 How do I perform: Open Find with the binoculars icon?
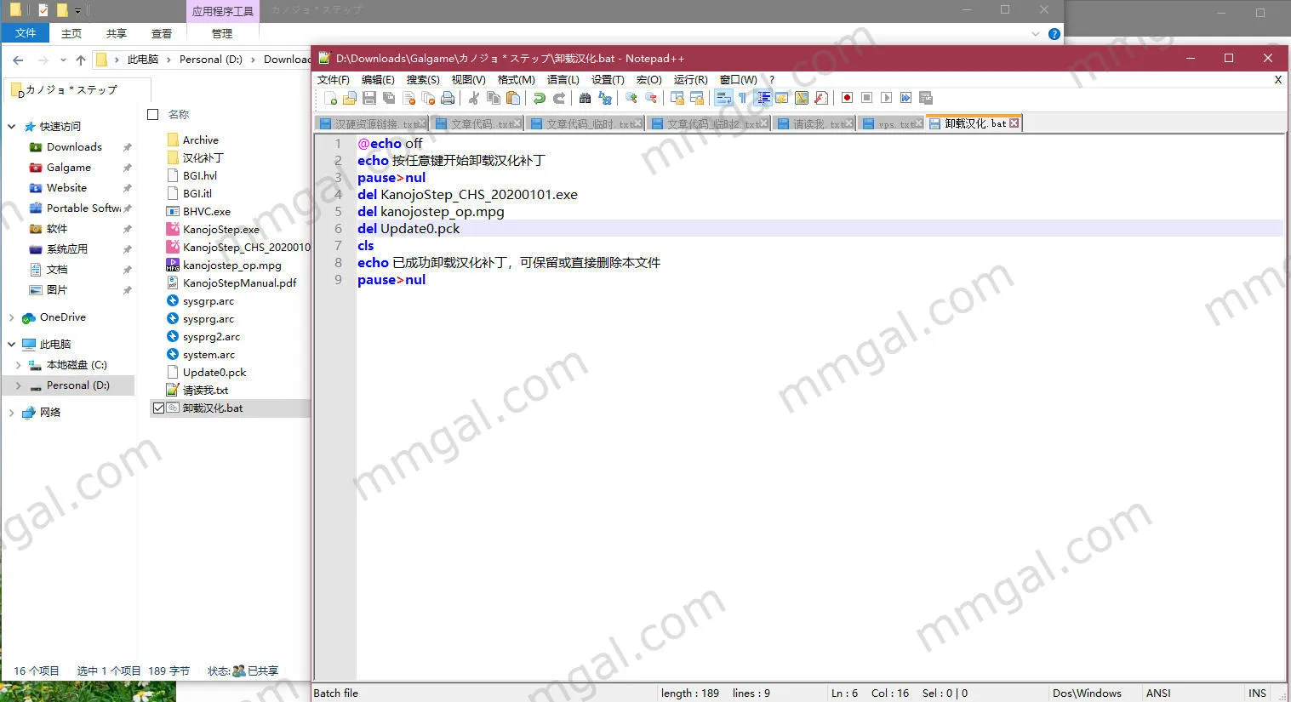[585, 98]
